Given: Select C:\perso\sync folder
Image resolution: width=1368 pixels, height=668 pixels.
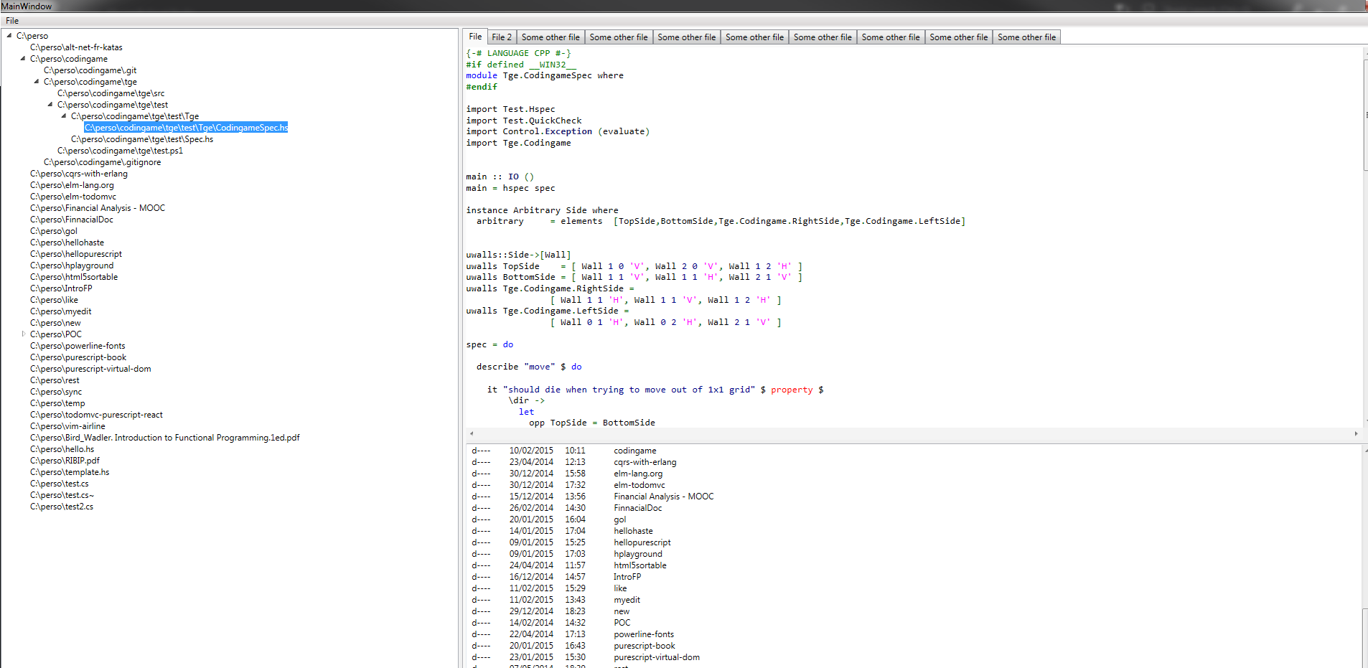Looking at the screenshot, I should click(56, 392).
